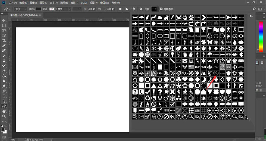
Task: Open the workspace switcher dropdown
Action: click(261, 9)
